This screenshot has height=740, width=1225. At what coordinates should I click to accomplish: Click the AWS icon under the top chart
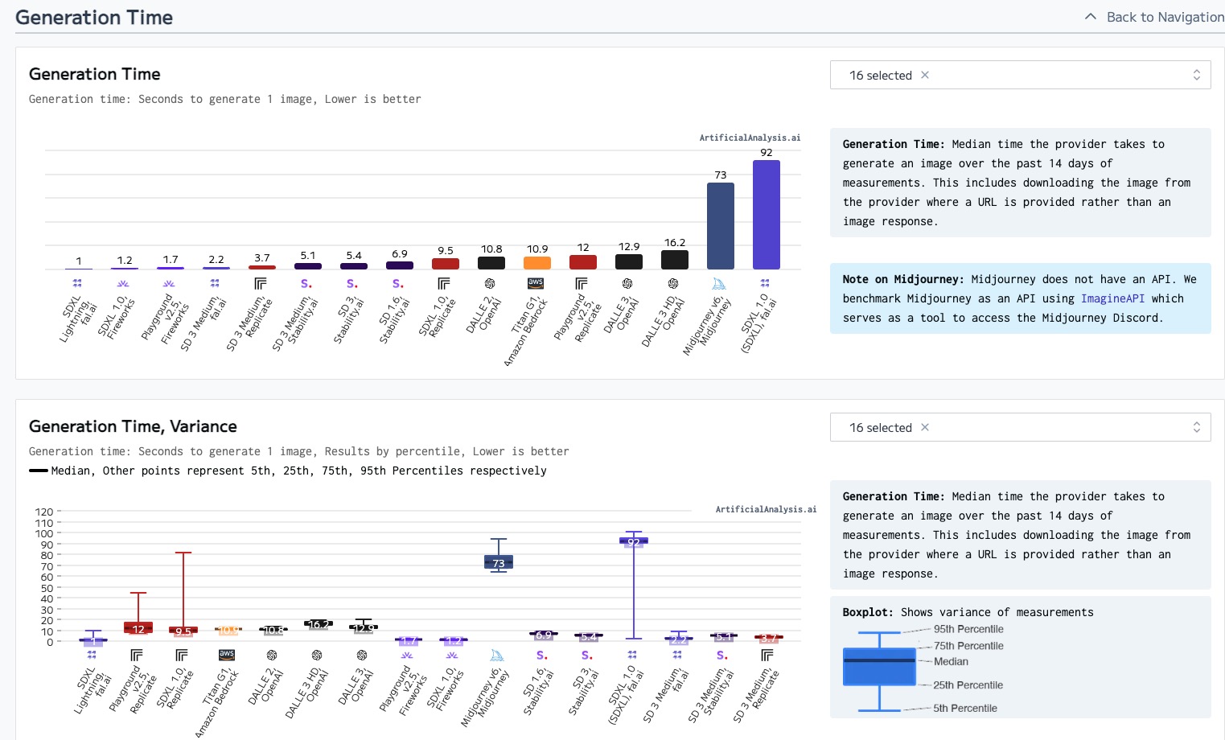pos(536,283)
